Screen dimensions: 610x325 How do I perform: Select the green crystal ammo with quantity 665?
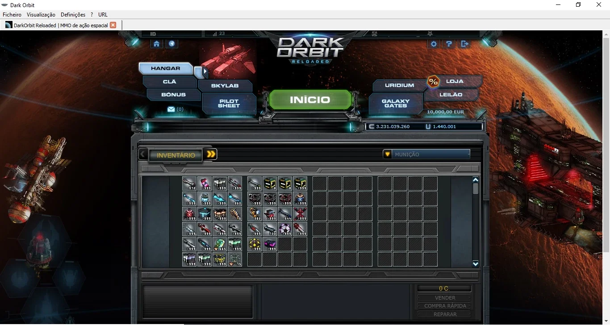[220, 244]
